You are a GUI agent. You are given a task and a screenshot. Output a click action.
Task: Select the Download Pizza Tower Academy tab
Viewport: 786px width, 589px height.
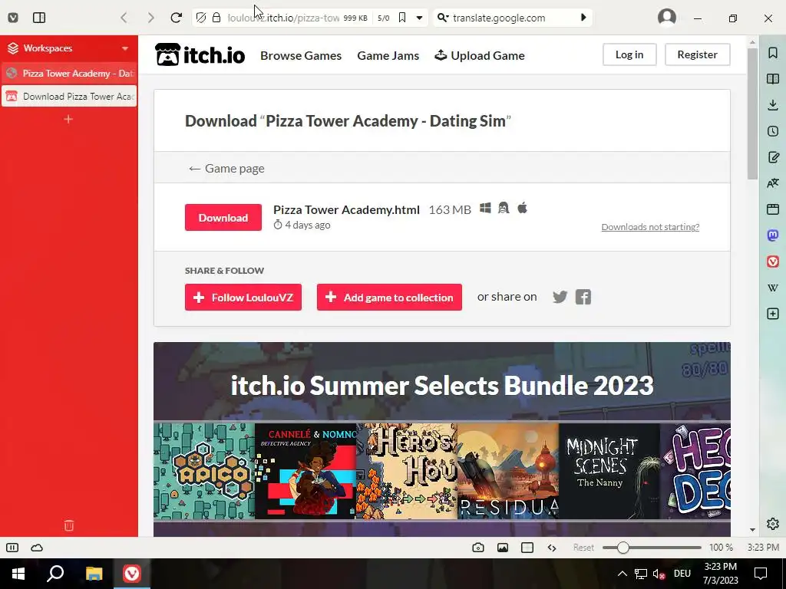pyautogui.click(x=69, y=96)
